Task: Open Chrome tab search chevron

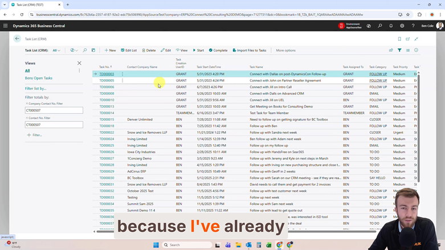Action: click(5, 5)
